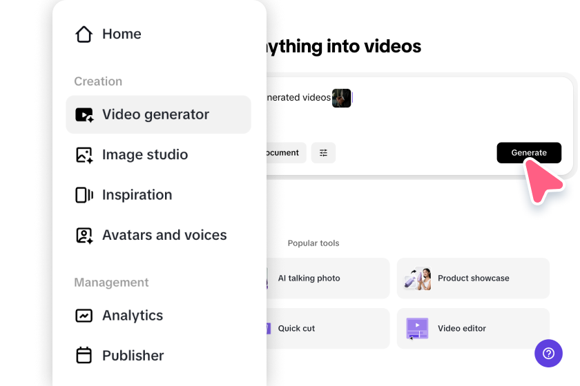Click the black Generate button
The width and height of the screenshot is (580, 386).
tap(529, 152)
